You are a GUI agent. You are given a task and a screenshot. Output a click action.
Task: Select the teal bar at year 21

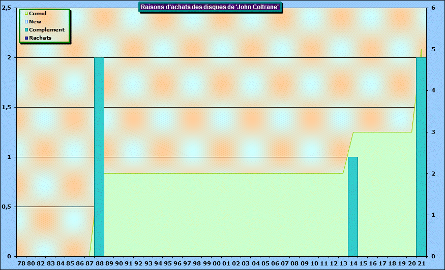[x=421, y=157]
